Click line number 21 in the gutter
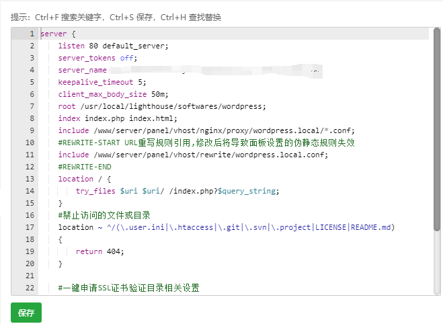Image resolution: width=443 pixels, height=324 pixels. (x=30, y=276)
